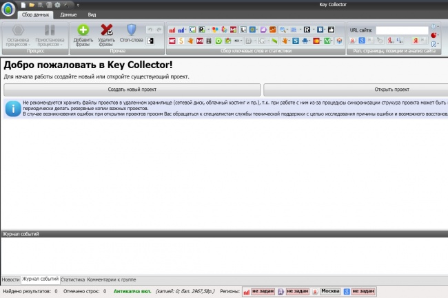Click the Google region не задан button
The height and width of the screenshot is (298, 448).
click(x=363, y=291)
